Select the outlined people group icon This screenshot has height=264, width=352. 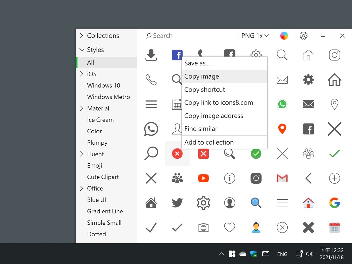(308, 153)
